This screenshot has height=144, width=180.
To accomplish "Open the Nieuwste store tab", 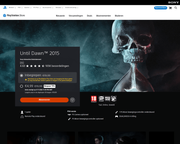I will coord(60,16).
